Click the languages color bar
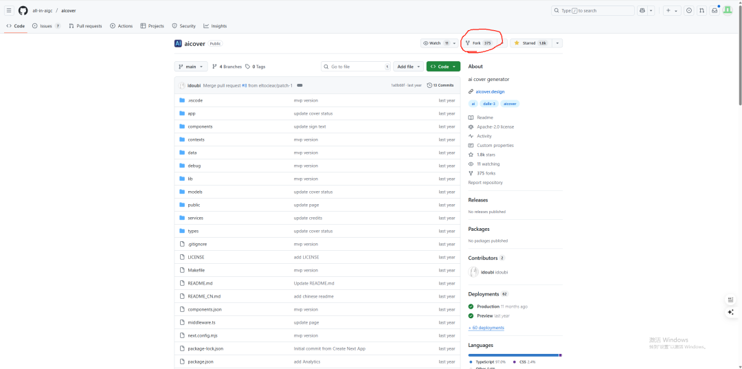Screen dimensions: 742x369 pyautogui.click(x=515, y=355)
